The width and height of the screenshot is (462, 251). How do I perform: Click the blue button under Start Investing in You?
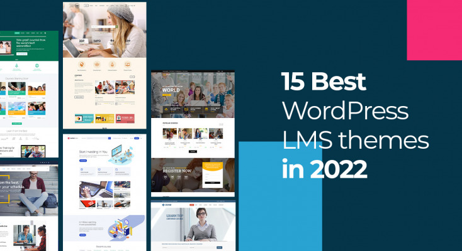tap(83, 162)
